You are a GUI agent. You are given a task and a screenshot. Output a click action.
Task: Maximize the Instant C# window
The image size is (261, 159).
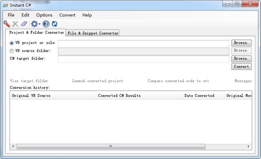pyautogui.click(x=237, y=3)
